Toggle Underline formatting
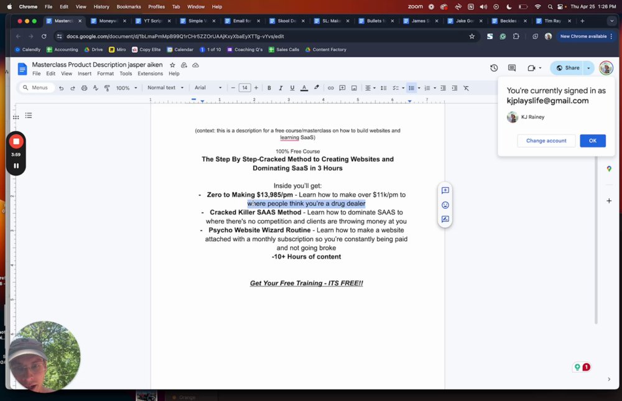Screen dimensions: 622x401 pyautogui.click(x=292, y=88)
